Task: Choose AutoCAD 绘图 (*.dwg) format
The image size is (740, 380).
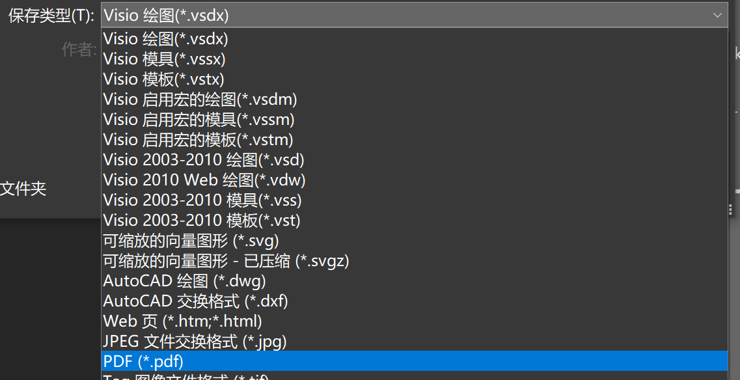Action: coord(184,280)
